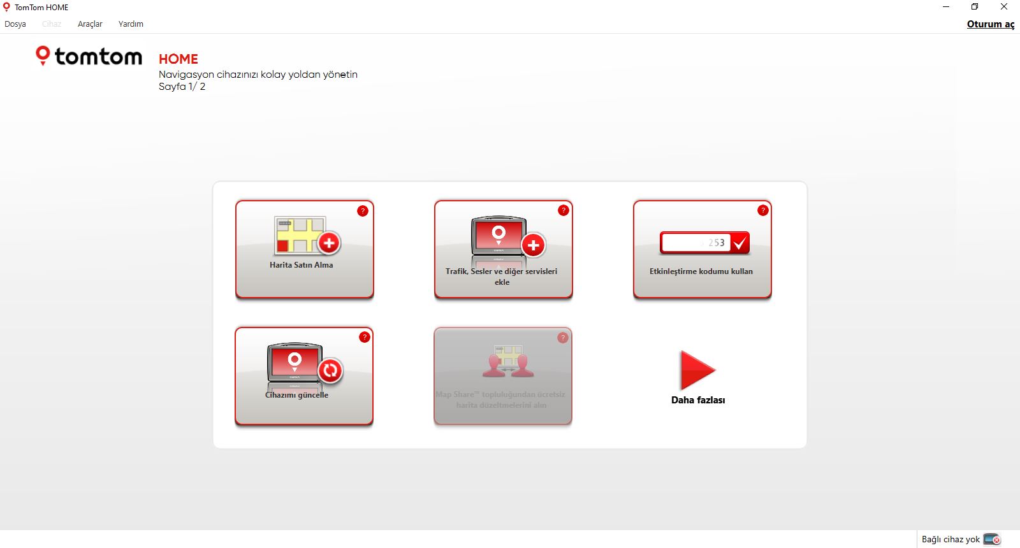Click the TomTom logo

point(89,56)
